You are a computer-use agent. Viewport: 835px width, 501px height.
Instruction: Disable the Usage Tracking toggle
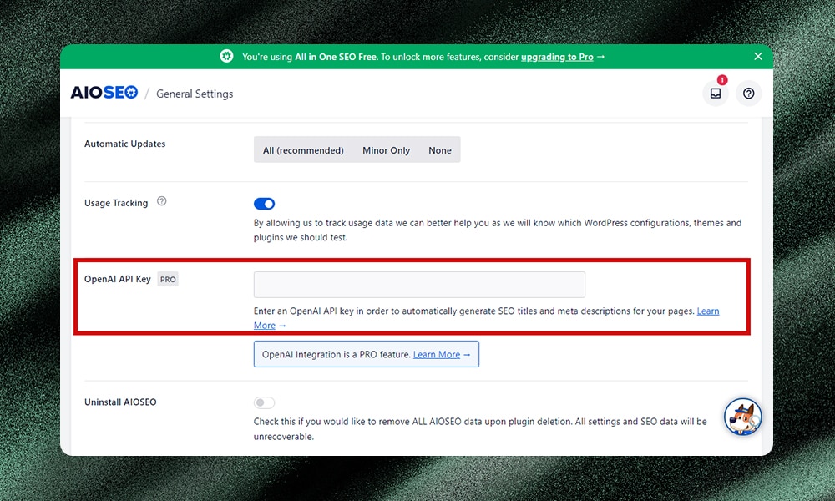[x=264, y=204]
